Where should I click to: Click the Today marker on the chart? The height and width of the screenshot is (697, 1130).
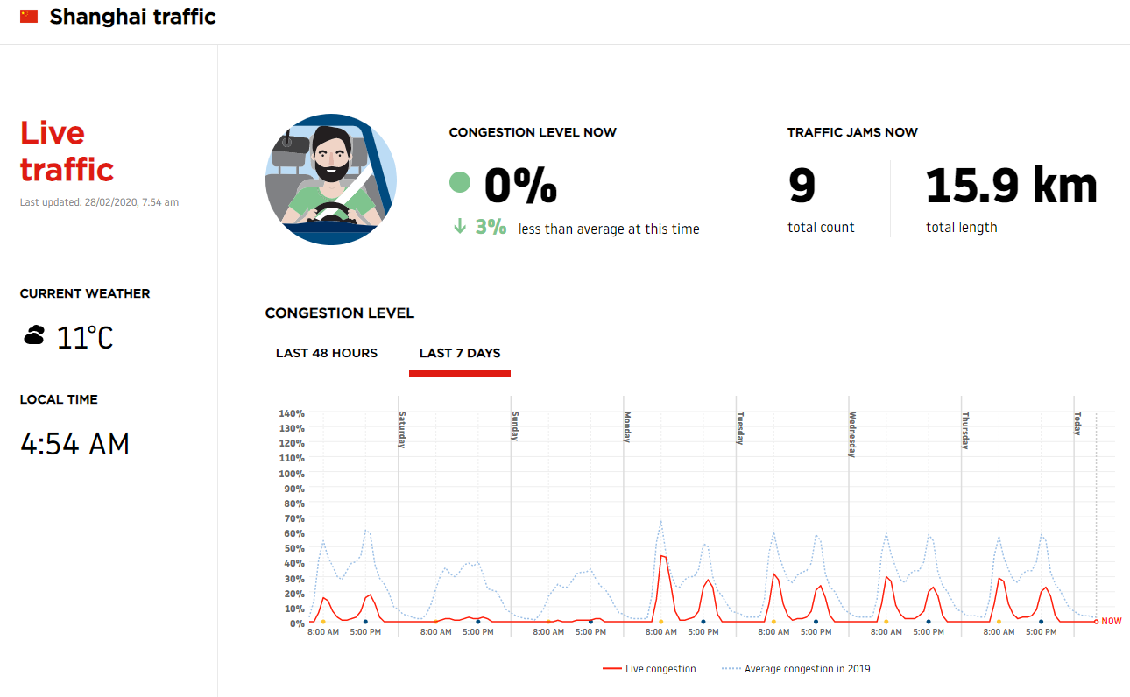[1077, 424]
